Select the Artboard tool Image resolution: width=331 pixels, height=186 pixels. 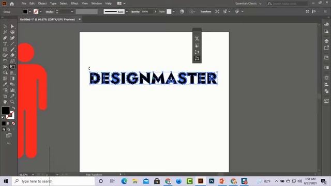5,96
